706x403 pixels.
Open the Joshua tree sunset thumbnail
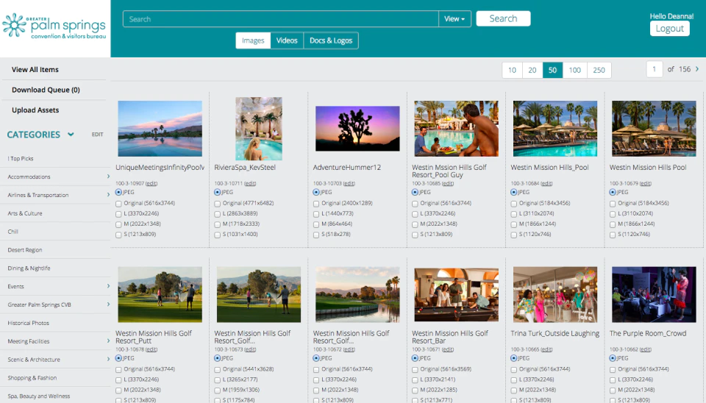point(357,129)
